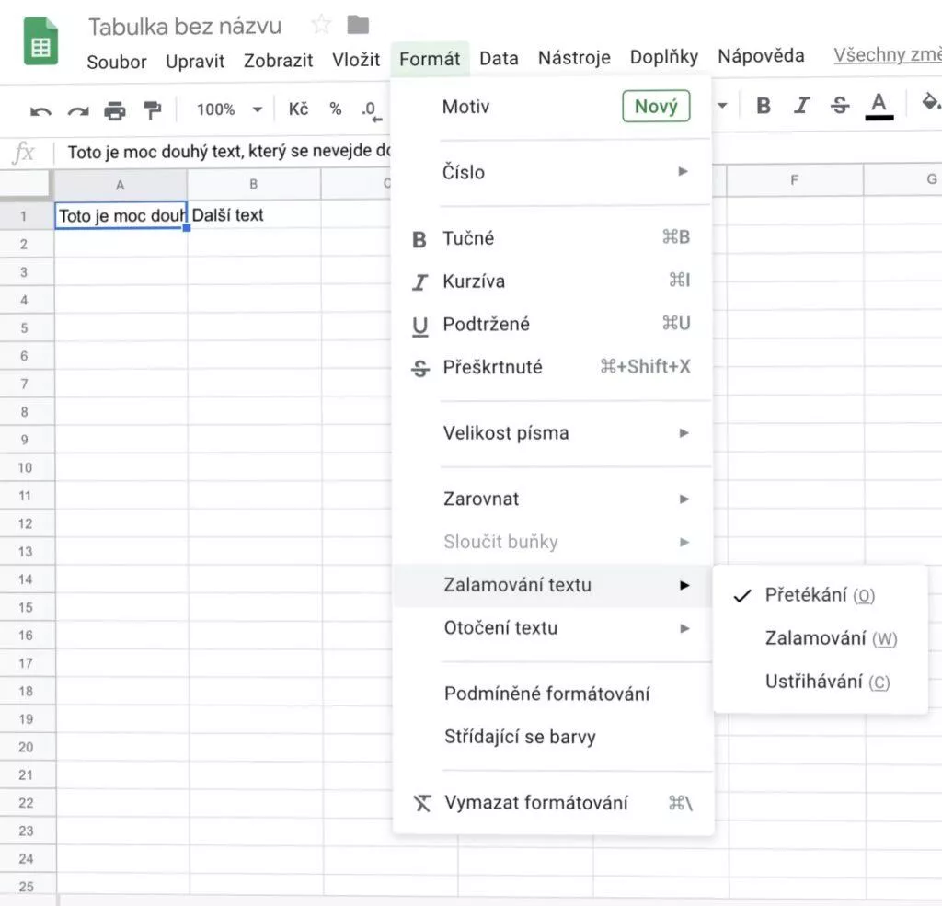Open the move-to-folder icon
The image size is (942, 906).
(x=358, y=25)
